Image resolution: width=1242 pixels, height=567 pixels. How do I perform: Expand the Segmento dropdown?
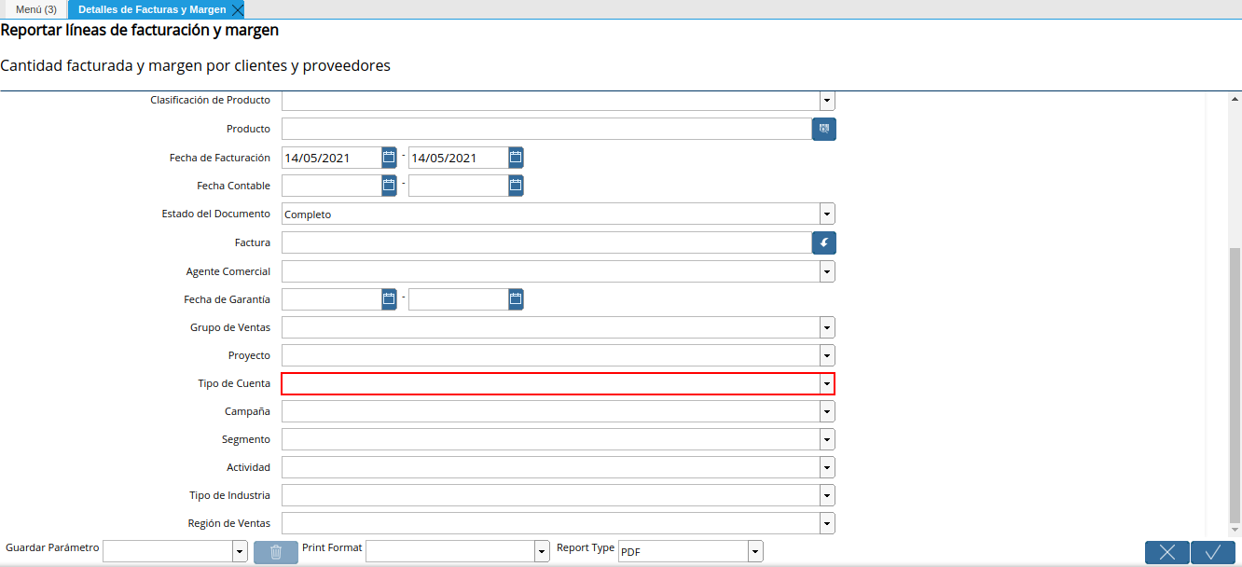click(x=827, y=439)
